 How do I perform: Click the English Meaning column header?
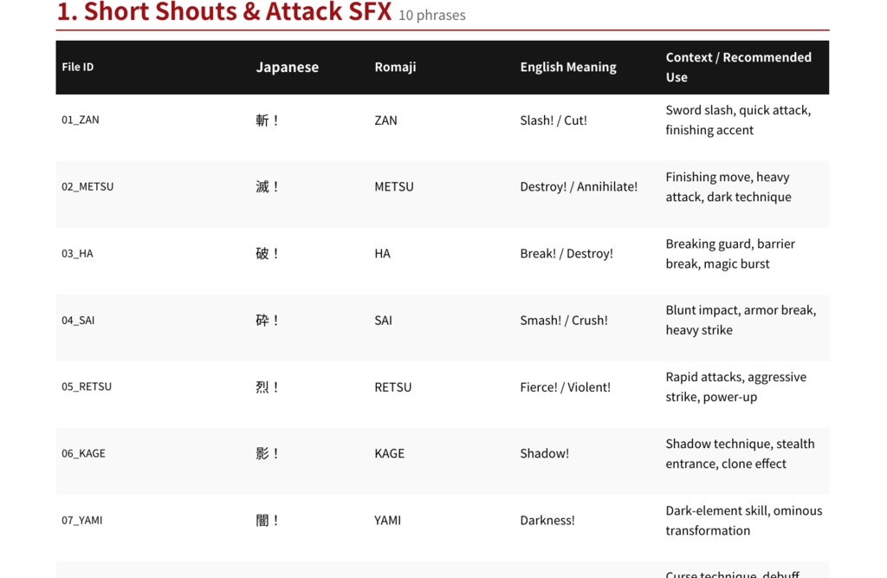[568, 67]
